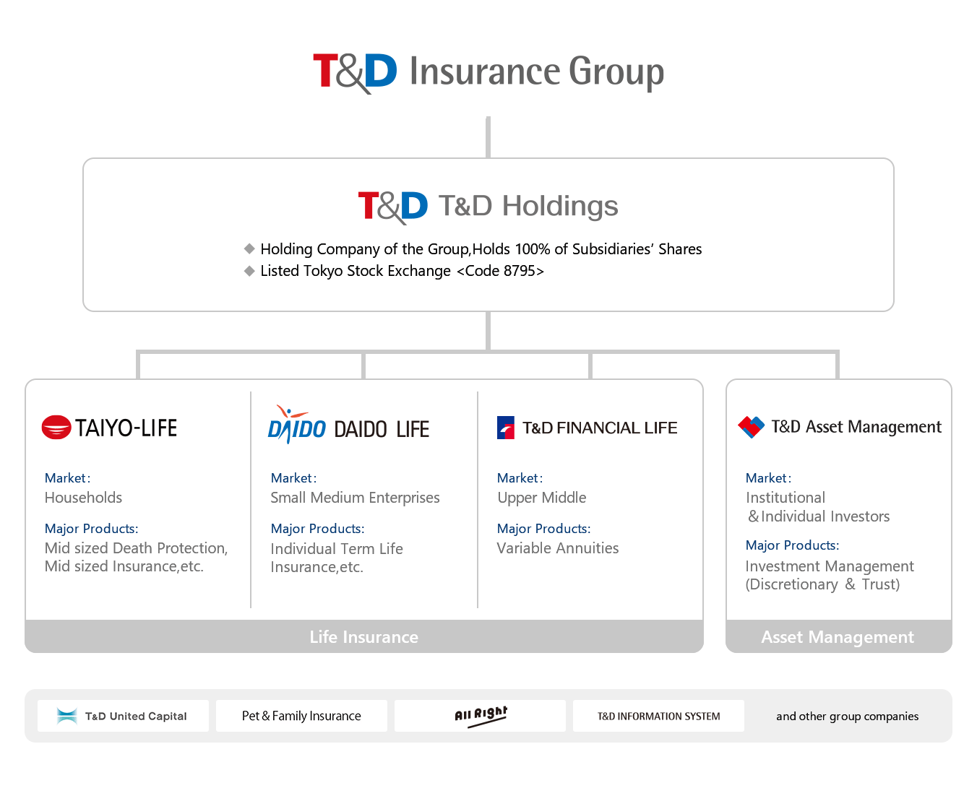Click the 'Asset Management' footer bar
This screenshot has height=796, width=977.
point(839,636)
